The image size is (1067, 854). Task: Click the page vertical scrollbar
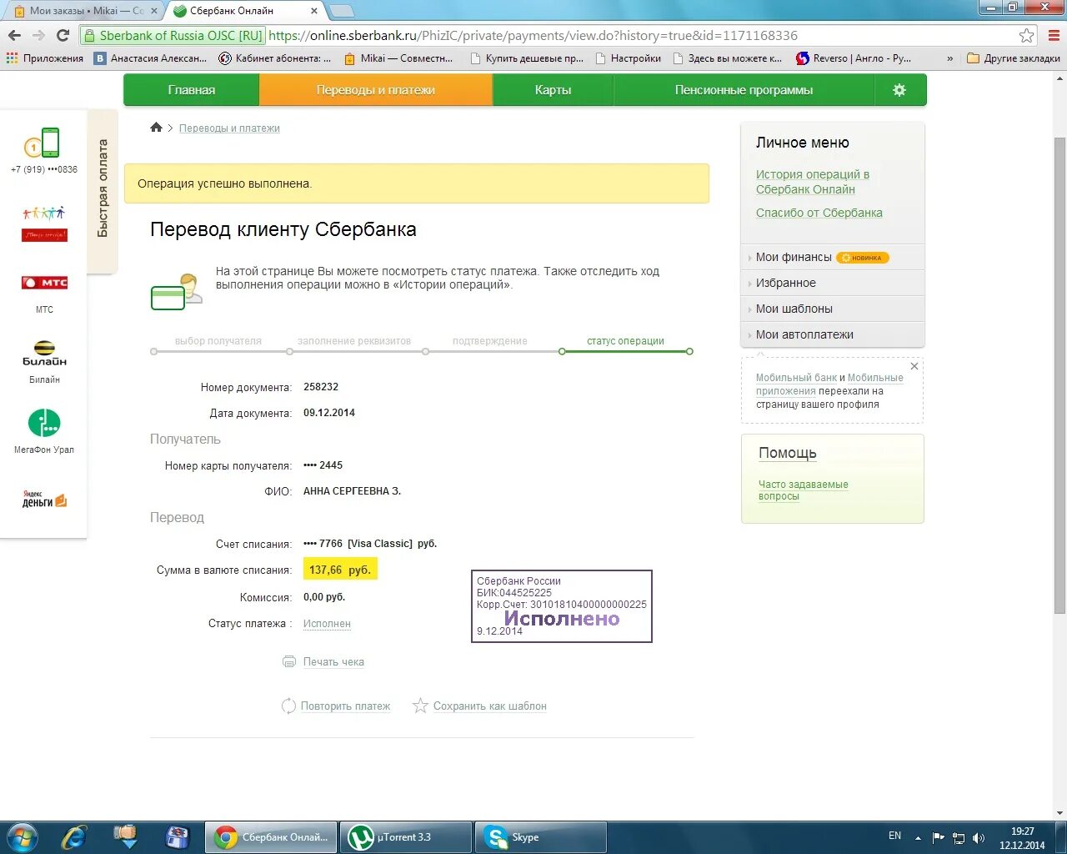click(x=1059, y=375)
